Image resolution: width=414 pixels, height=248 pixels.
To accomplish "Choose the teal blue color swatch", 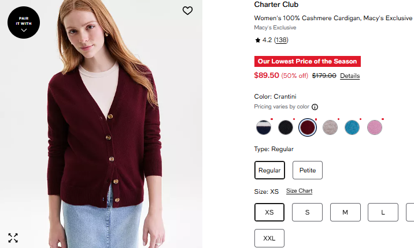I will pos(352,127).
